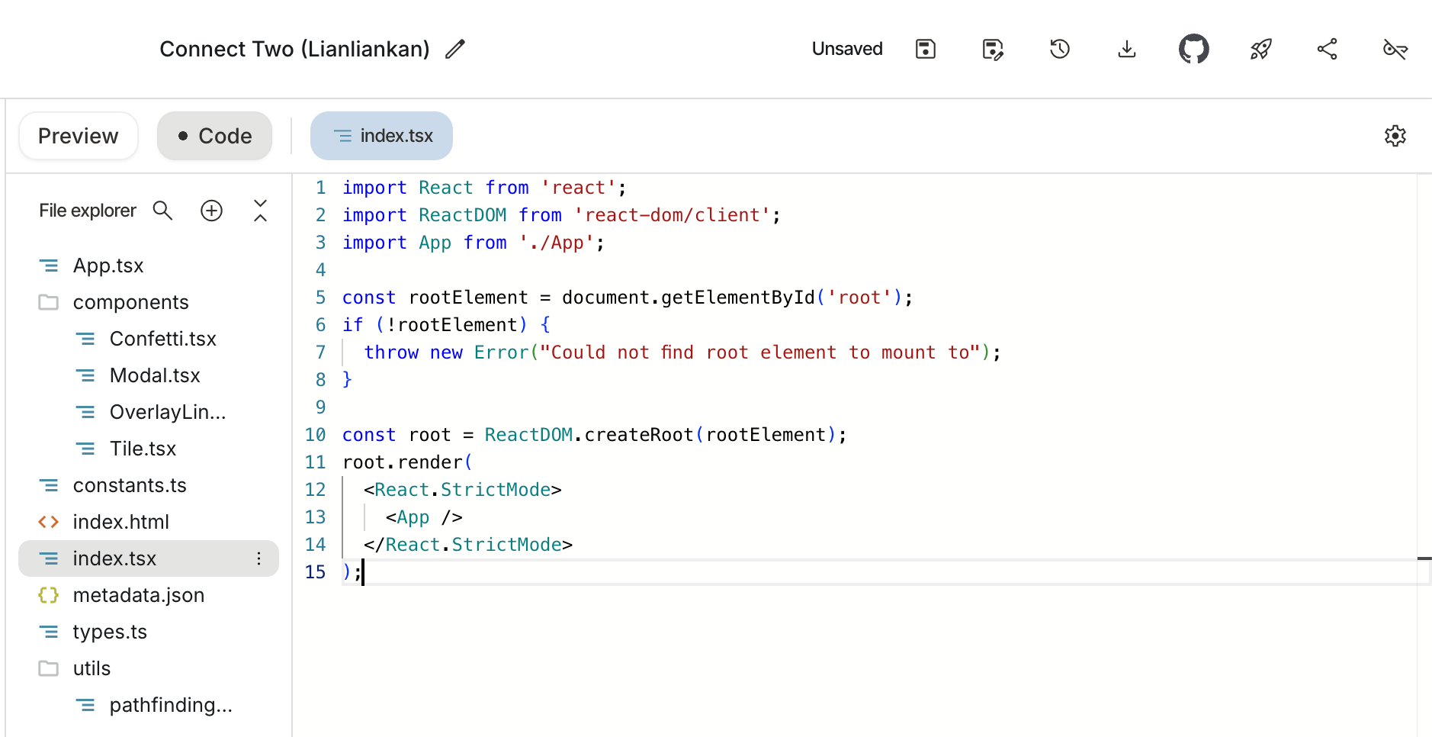The width and height of the screenshot is (1432, 737).
Task: Open index.tsx file options menu
Action: 259,558
